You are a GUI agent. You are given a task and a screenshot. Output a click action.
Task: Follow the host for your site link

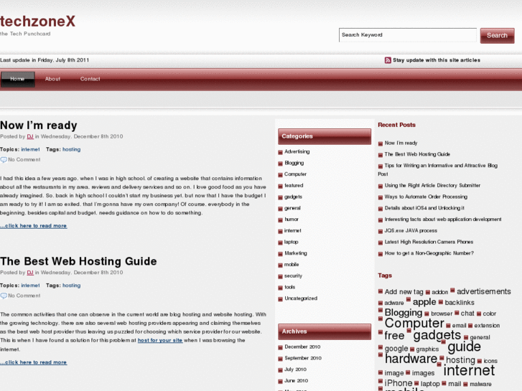coord(160,340)
